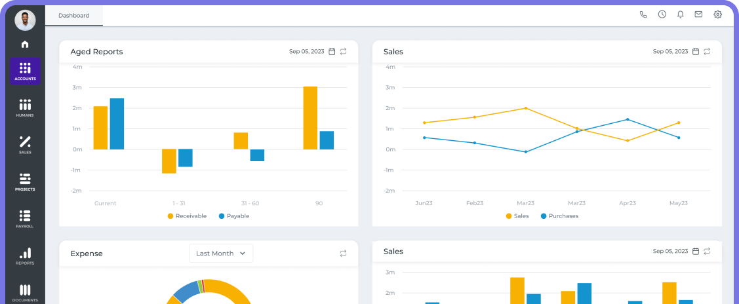Click the Current axis label

point(105,203)
